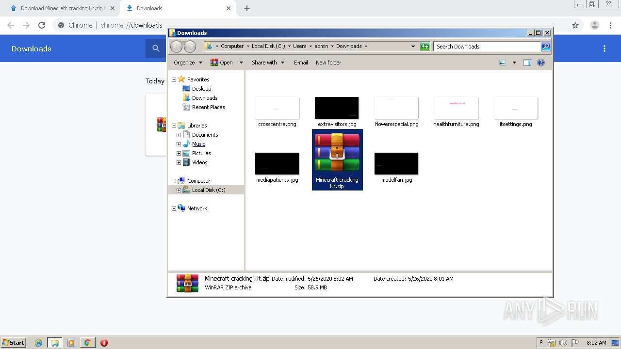Open the Music library
This screenshot has width=621, height=349.
[x=198, y=144]
